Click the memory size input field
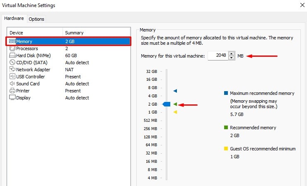Screen dimensions: 307x186 (218, 56)
